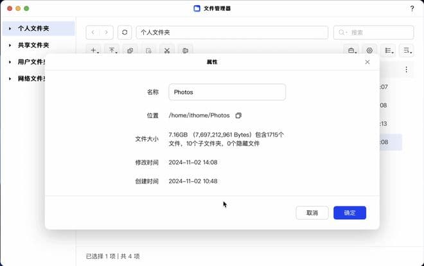Screen dimensions: 424x266
Task: Go back with the left arrow button
Action: coord(93,32)
